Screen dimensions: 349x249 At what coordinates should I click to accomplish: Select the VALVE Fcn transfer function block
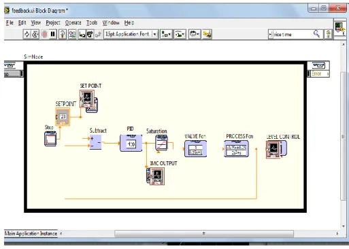pos(195,149)
